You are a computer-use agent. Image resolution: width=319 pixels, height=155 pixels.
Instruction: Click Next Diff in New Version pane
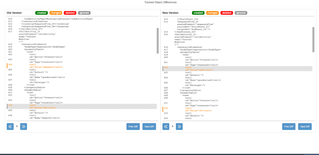[305, 126]
